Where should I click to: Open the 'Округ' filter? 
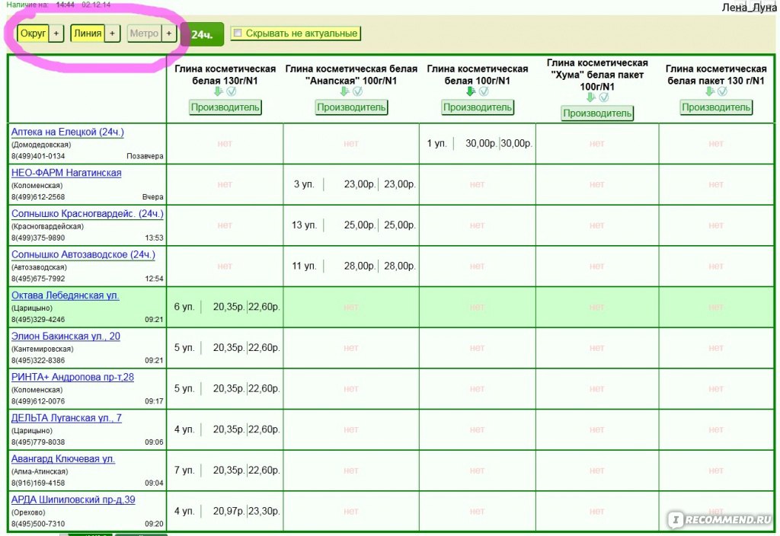click(33, 33)
